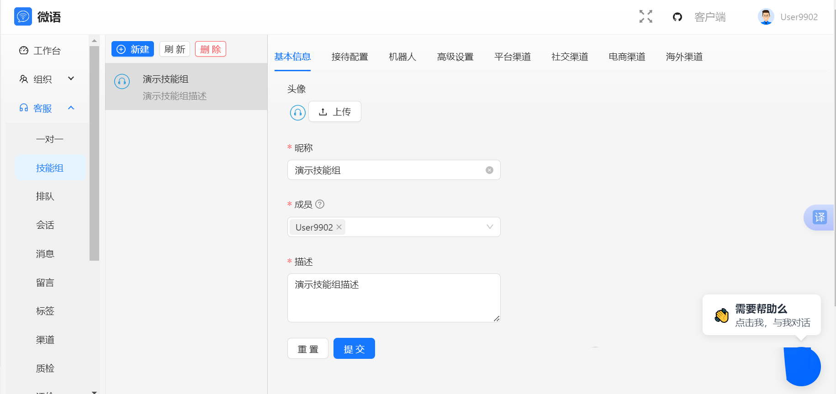Select 演示技能组 in the list

(x=186, y=87)
